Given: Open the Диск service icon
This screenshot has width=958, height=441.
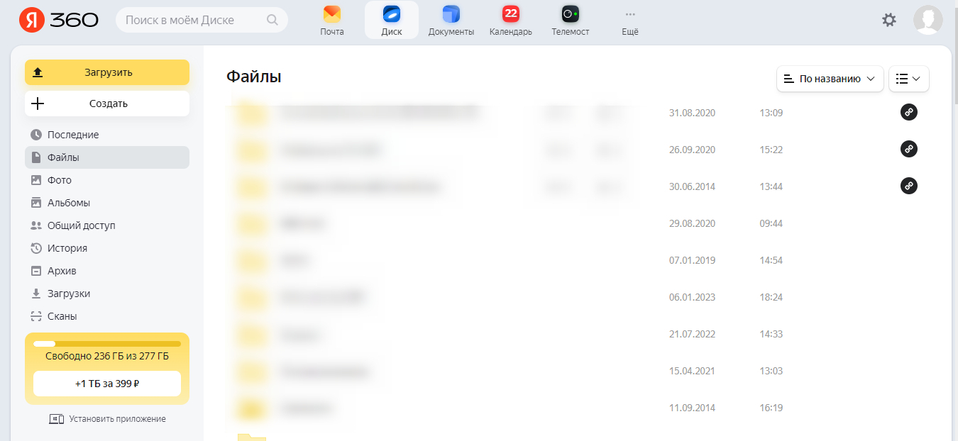Looking at the screenshot, I should tap(392, 21).
